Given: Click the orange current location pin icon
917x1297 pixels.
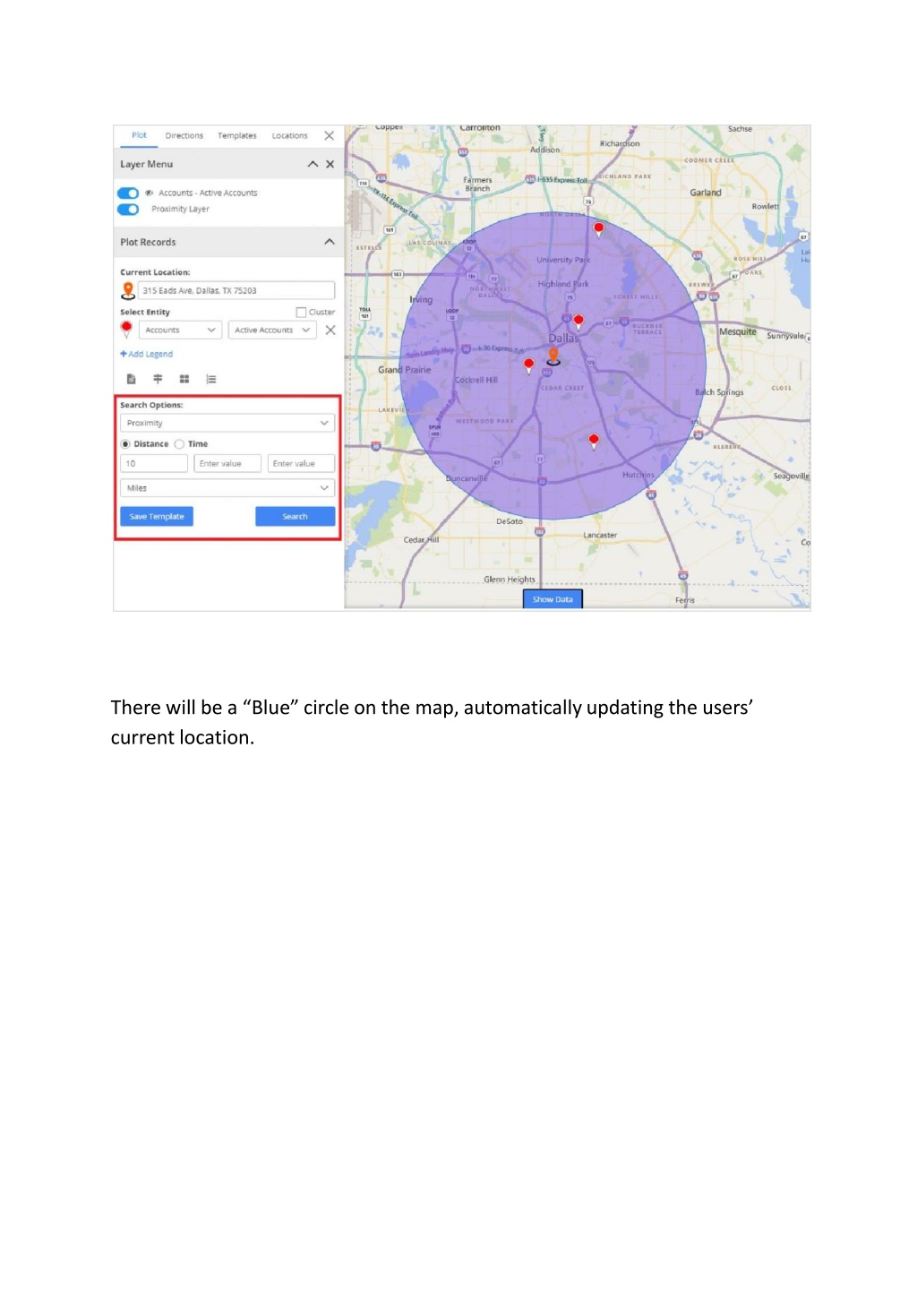Looking at the screenshot, I should tap(128, 290).
